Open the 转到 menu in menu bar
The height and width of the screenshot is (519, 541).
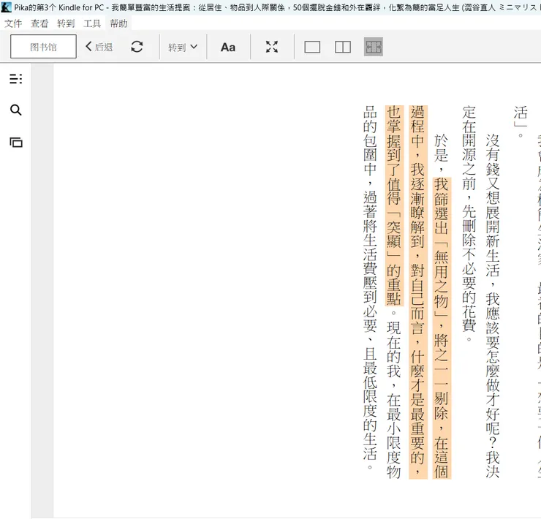[66, 23]
